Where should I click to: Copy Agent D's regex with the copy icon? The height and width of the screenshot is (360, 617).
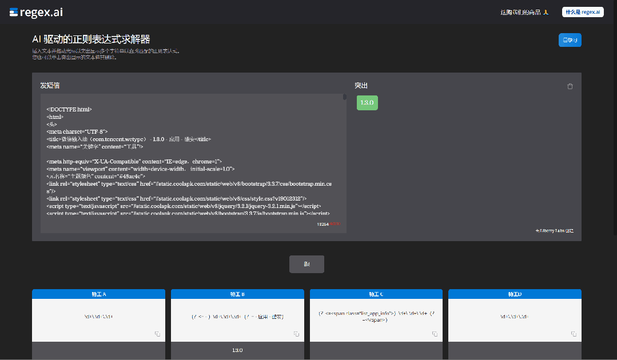(x=574, y=334)
